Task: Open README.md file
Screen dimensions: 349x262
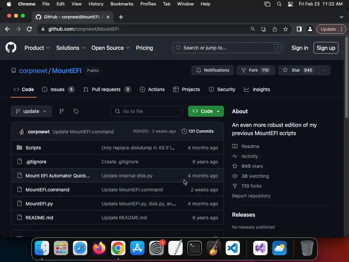Action: click(40, 218)
